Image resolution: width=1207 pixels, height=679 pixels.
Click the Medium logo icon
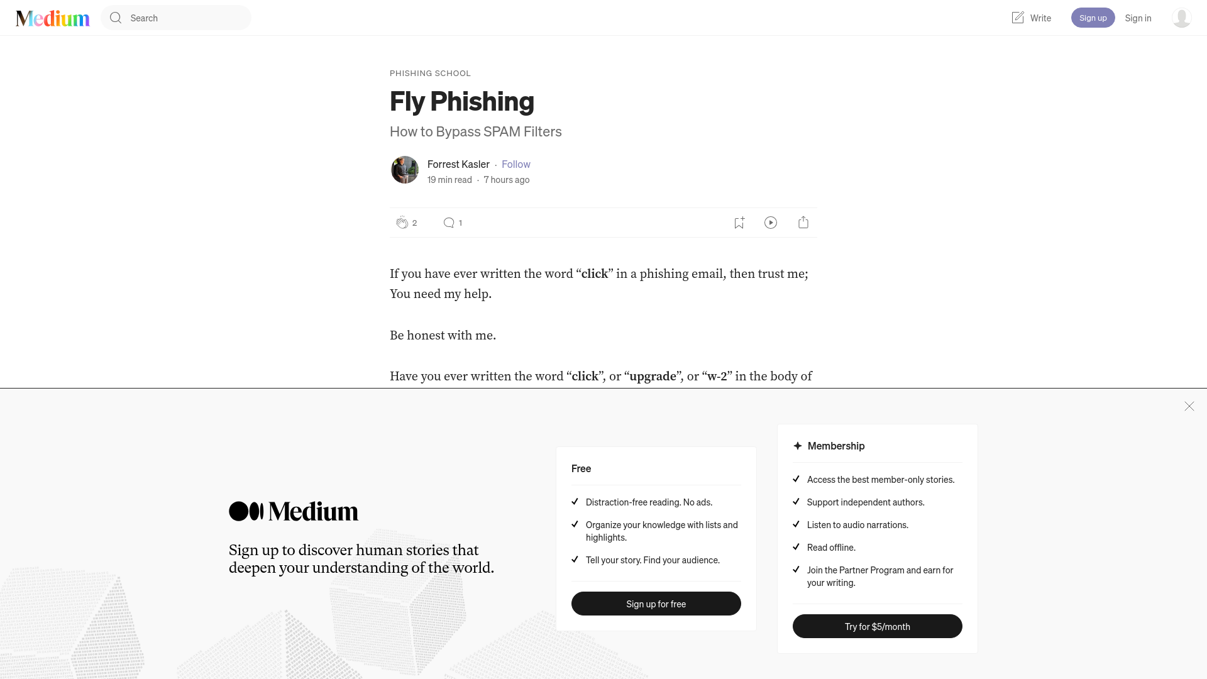pyautogui.click(x=52, y=18)
